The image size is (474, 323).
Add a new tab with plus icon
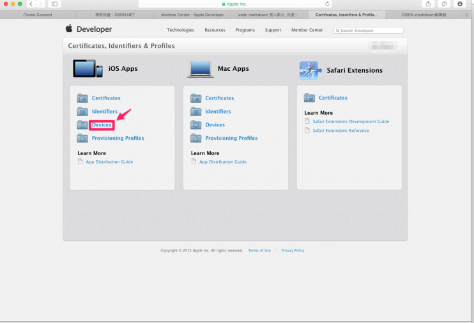467,15
